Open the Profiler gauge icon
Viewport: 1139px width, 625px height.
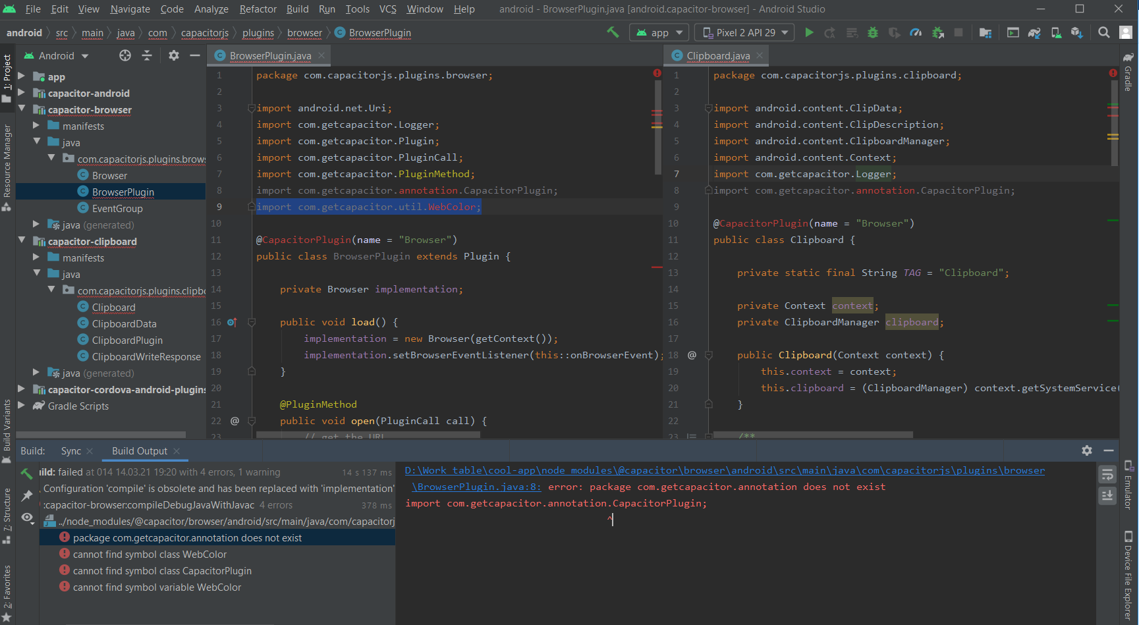[916, 32]
